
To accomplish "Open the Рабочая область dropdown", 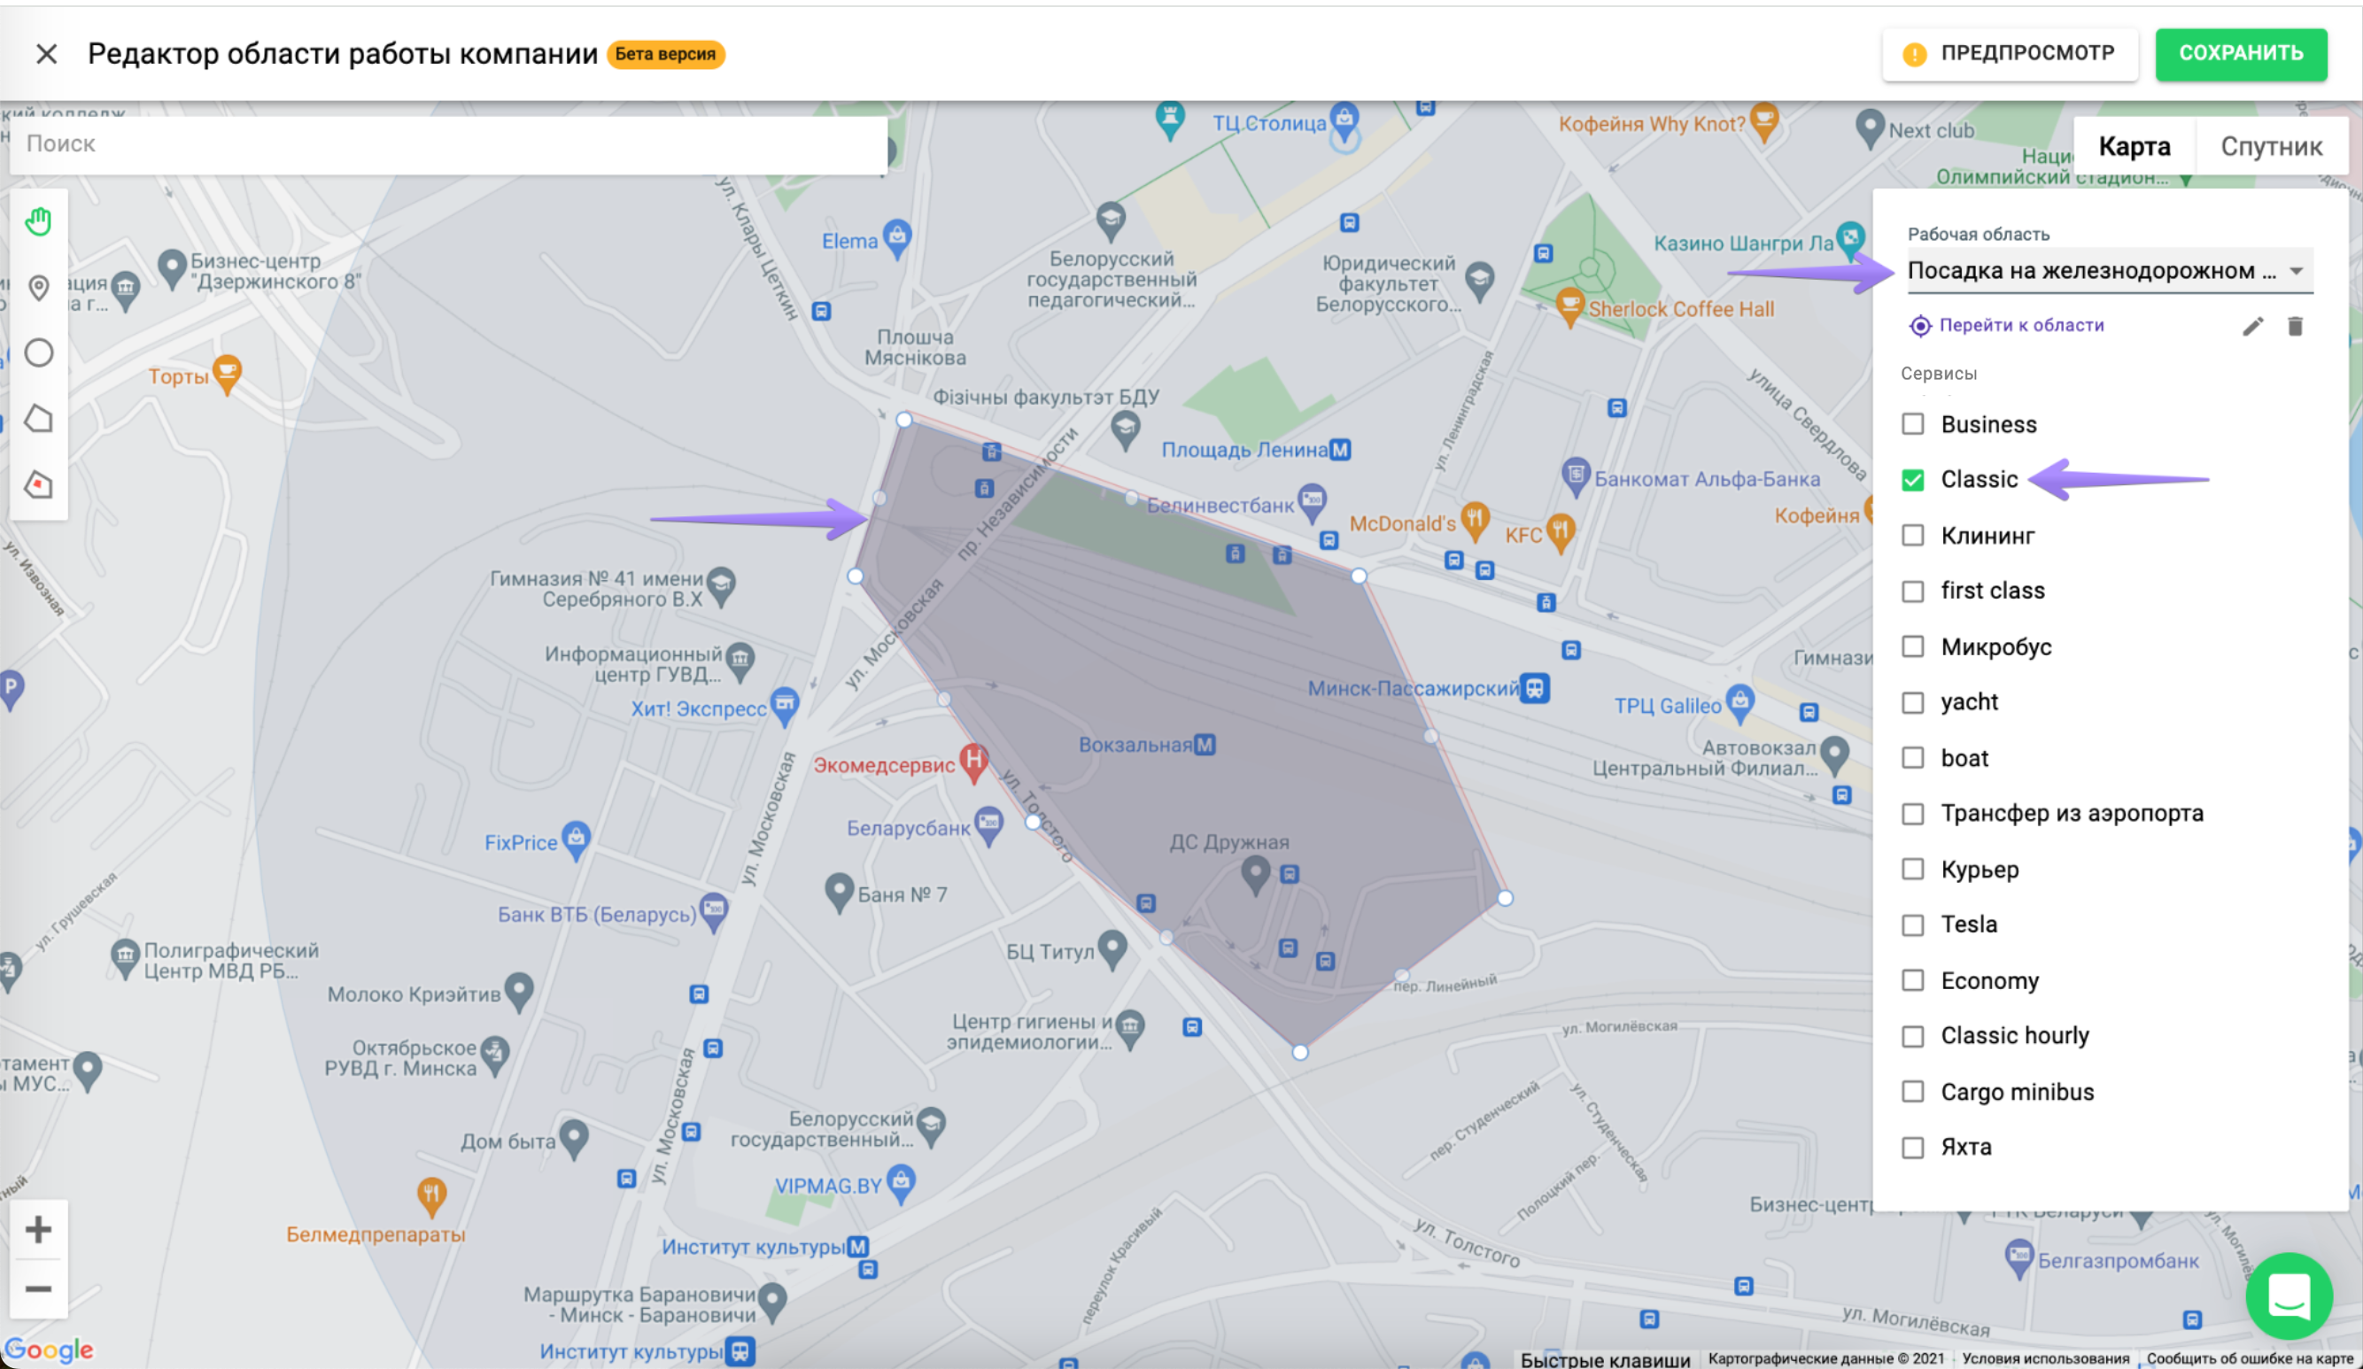I will tap(2108, 272).
